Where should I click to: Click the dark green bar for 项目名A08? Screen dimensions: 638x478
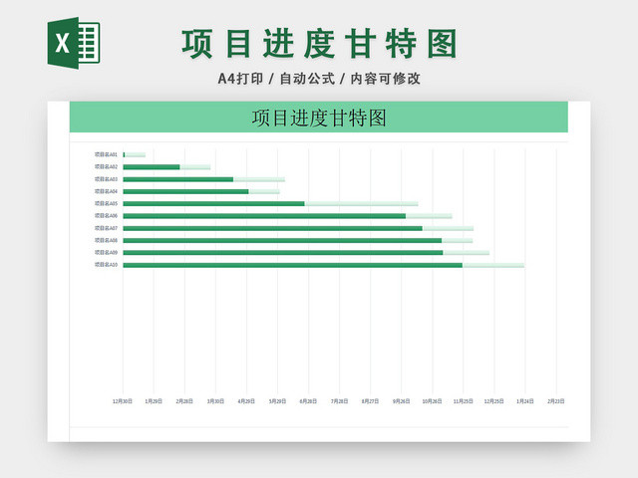pos(282,241)
